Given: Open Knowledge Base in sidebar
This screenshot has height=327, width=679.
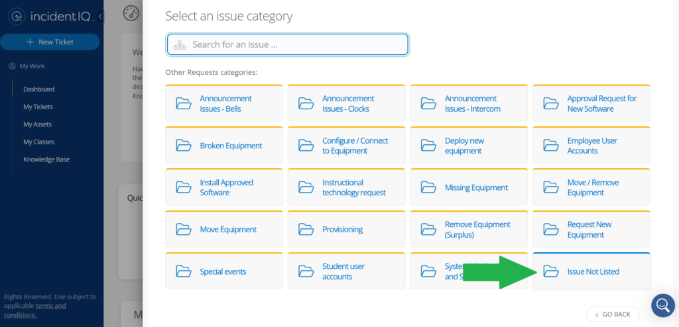Looking at the screenshot, I should point(46,159).
